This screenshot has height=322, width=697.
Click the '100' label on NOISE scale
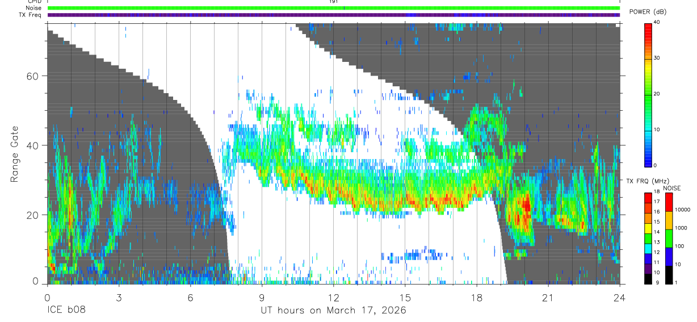point(679,246)
